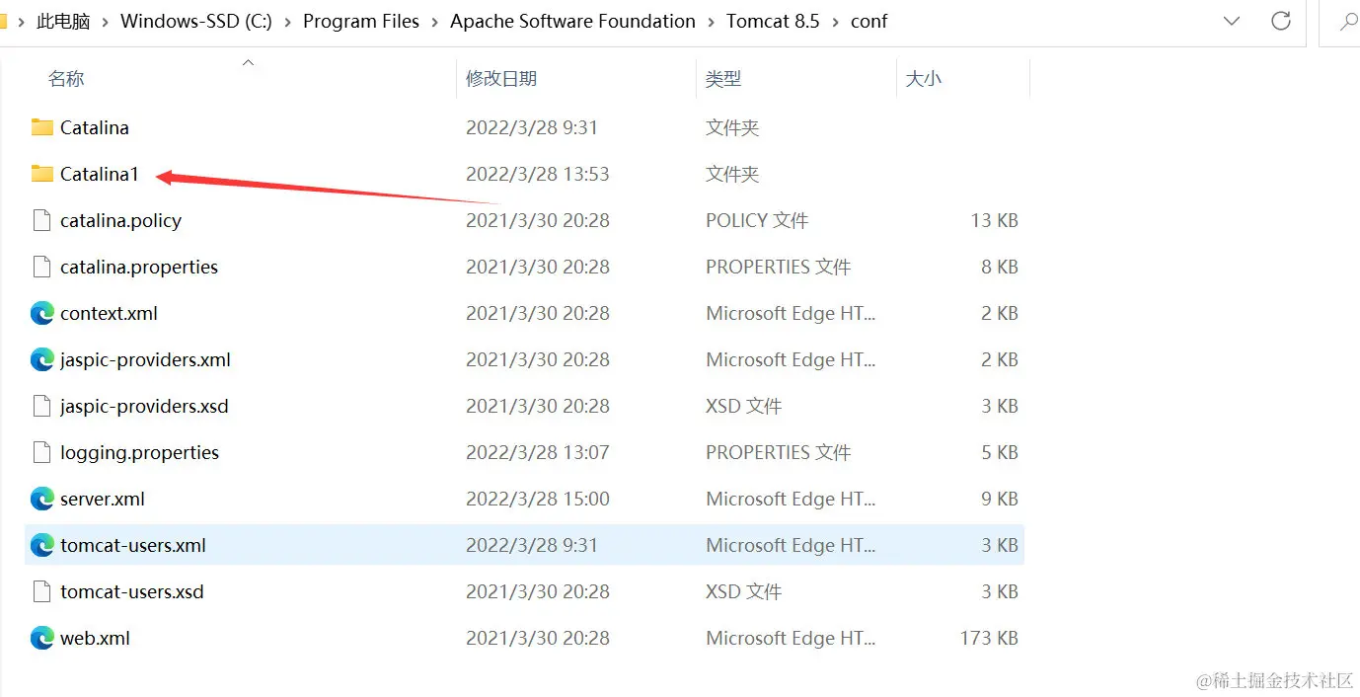This screenshot has width=1360, height=697.
Task: Go to Tomcat 8.5 in the breadcrumb
Action: (773, 21)
